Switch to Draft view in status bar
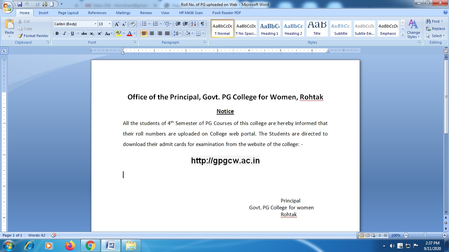The height and width of the screenshot is (252, 449). coord(386,235)
